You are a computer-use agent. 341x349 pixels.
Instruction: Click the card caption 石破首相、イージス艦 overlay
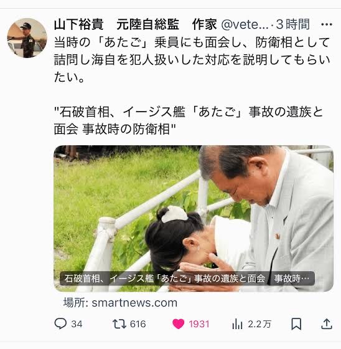(187, 279)
